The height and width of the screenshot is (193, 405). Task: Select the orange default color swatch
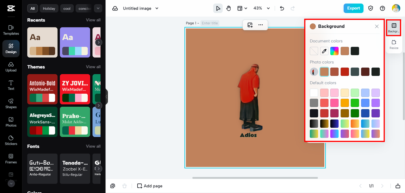coord(345,103)
